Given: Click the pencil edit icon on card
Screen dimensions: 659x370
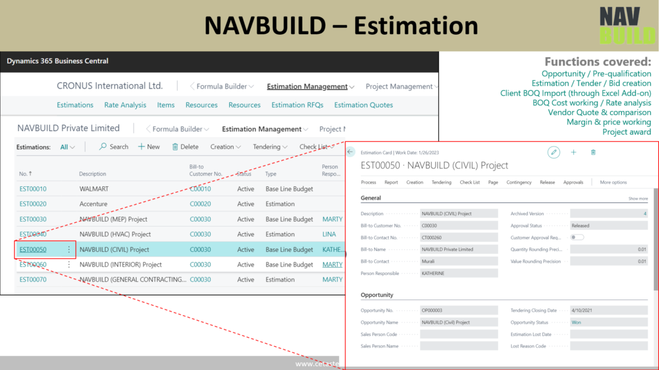Looking at the screenshot, I should (x=553, y=152).
